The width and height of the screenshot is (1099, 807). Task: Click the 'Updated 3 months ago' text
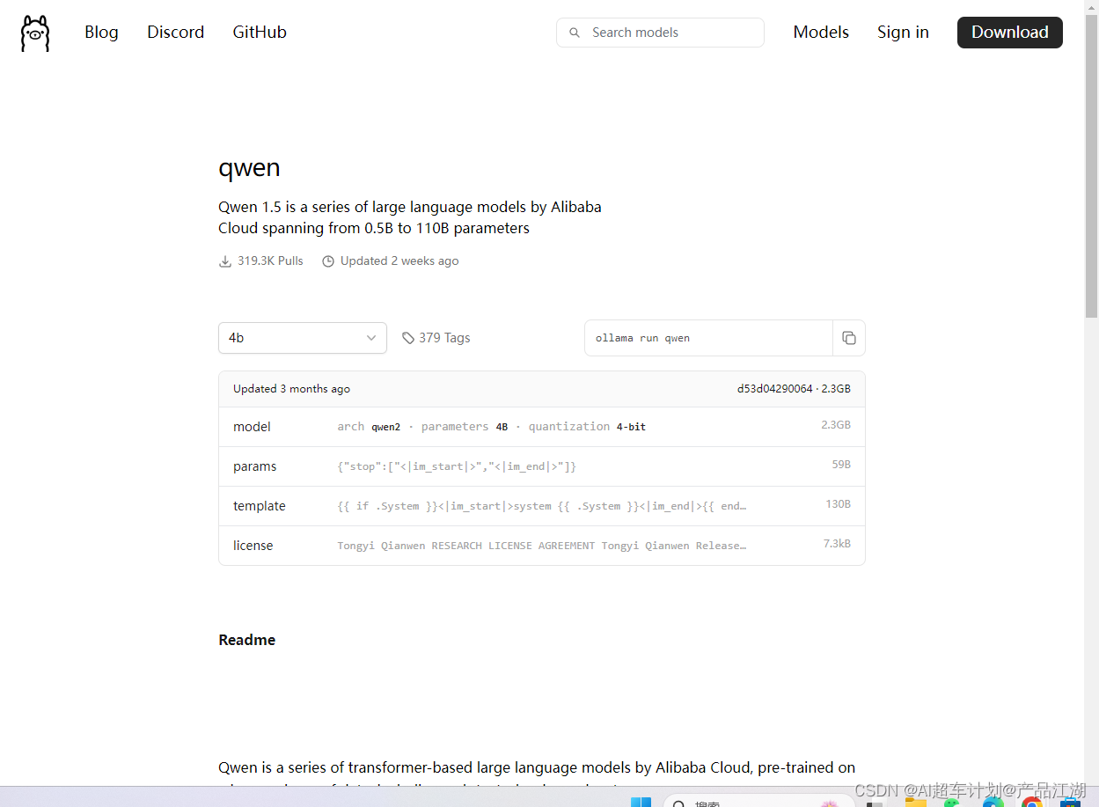(291, 389)
